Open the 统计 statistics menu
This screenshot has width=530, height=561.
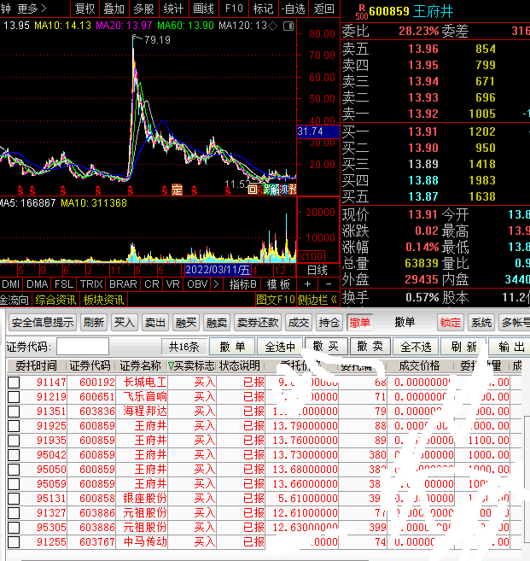tap(173, 9)
